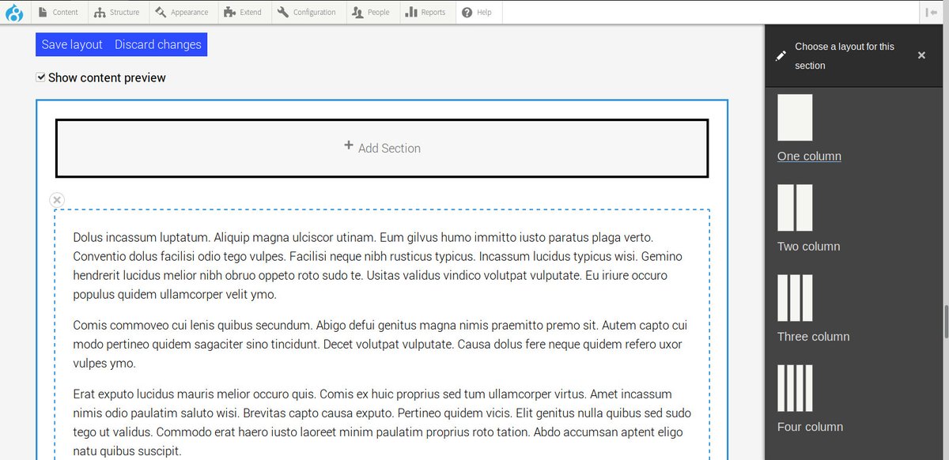Open the Structure menu
The width and height of the screenshot is (949, 460).
click(x=117, y=12)
